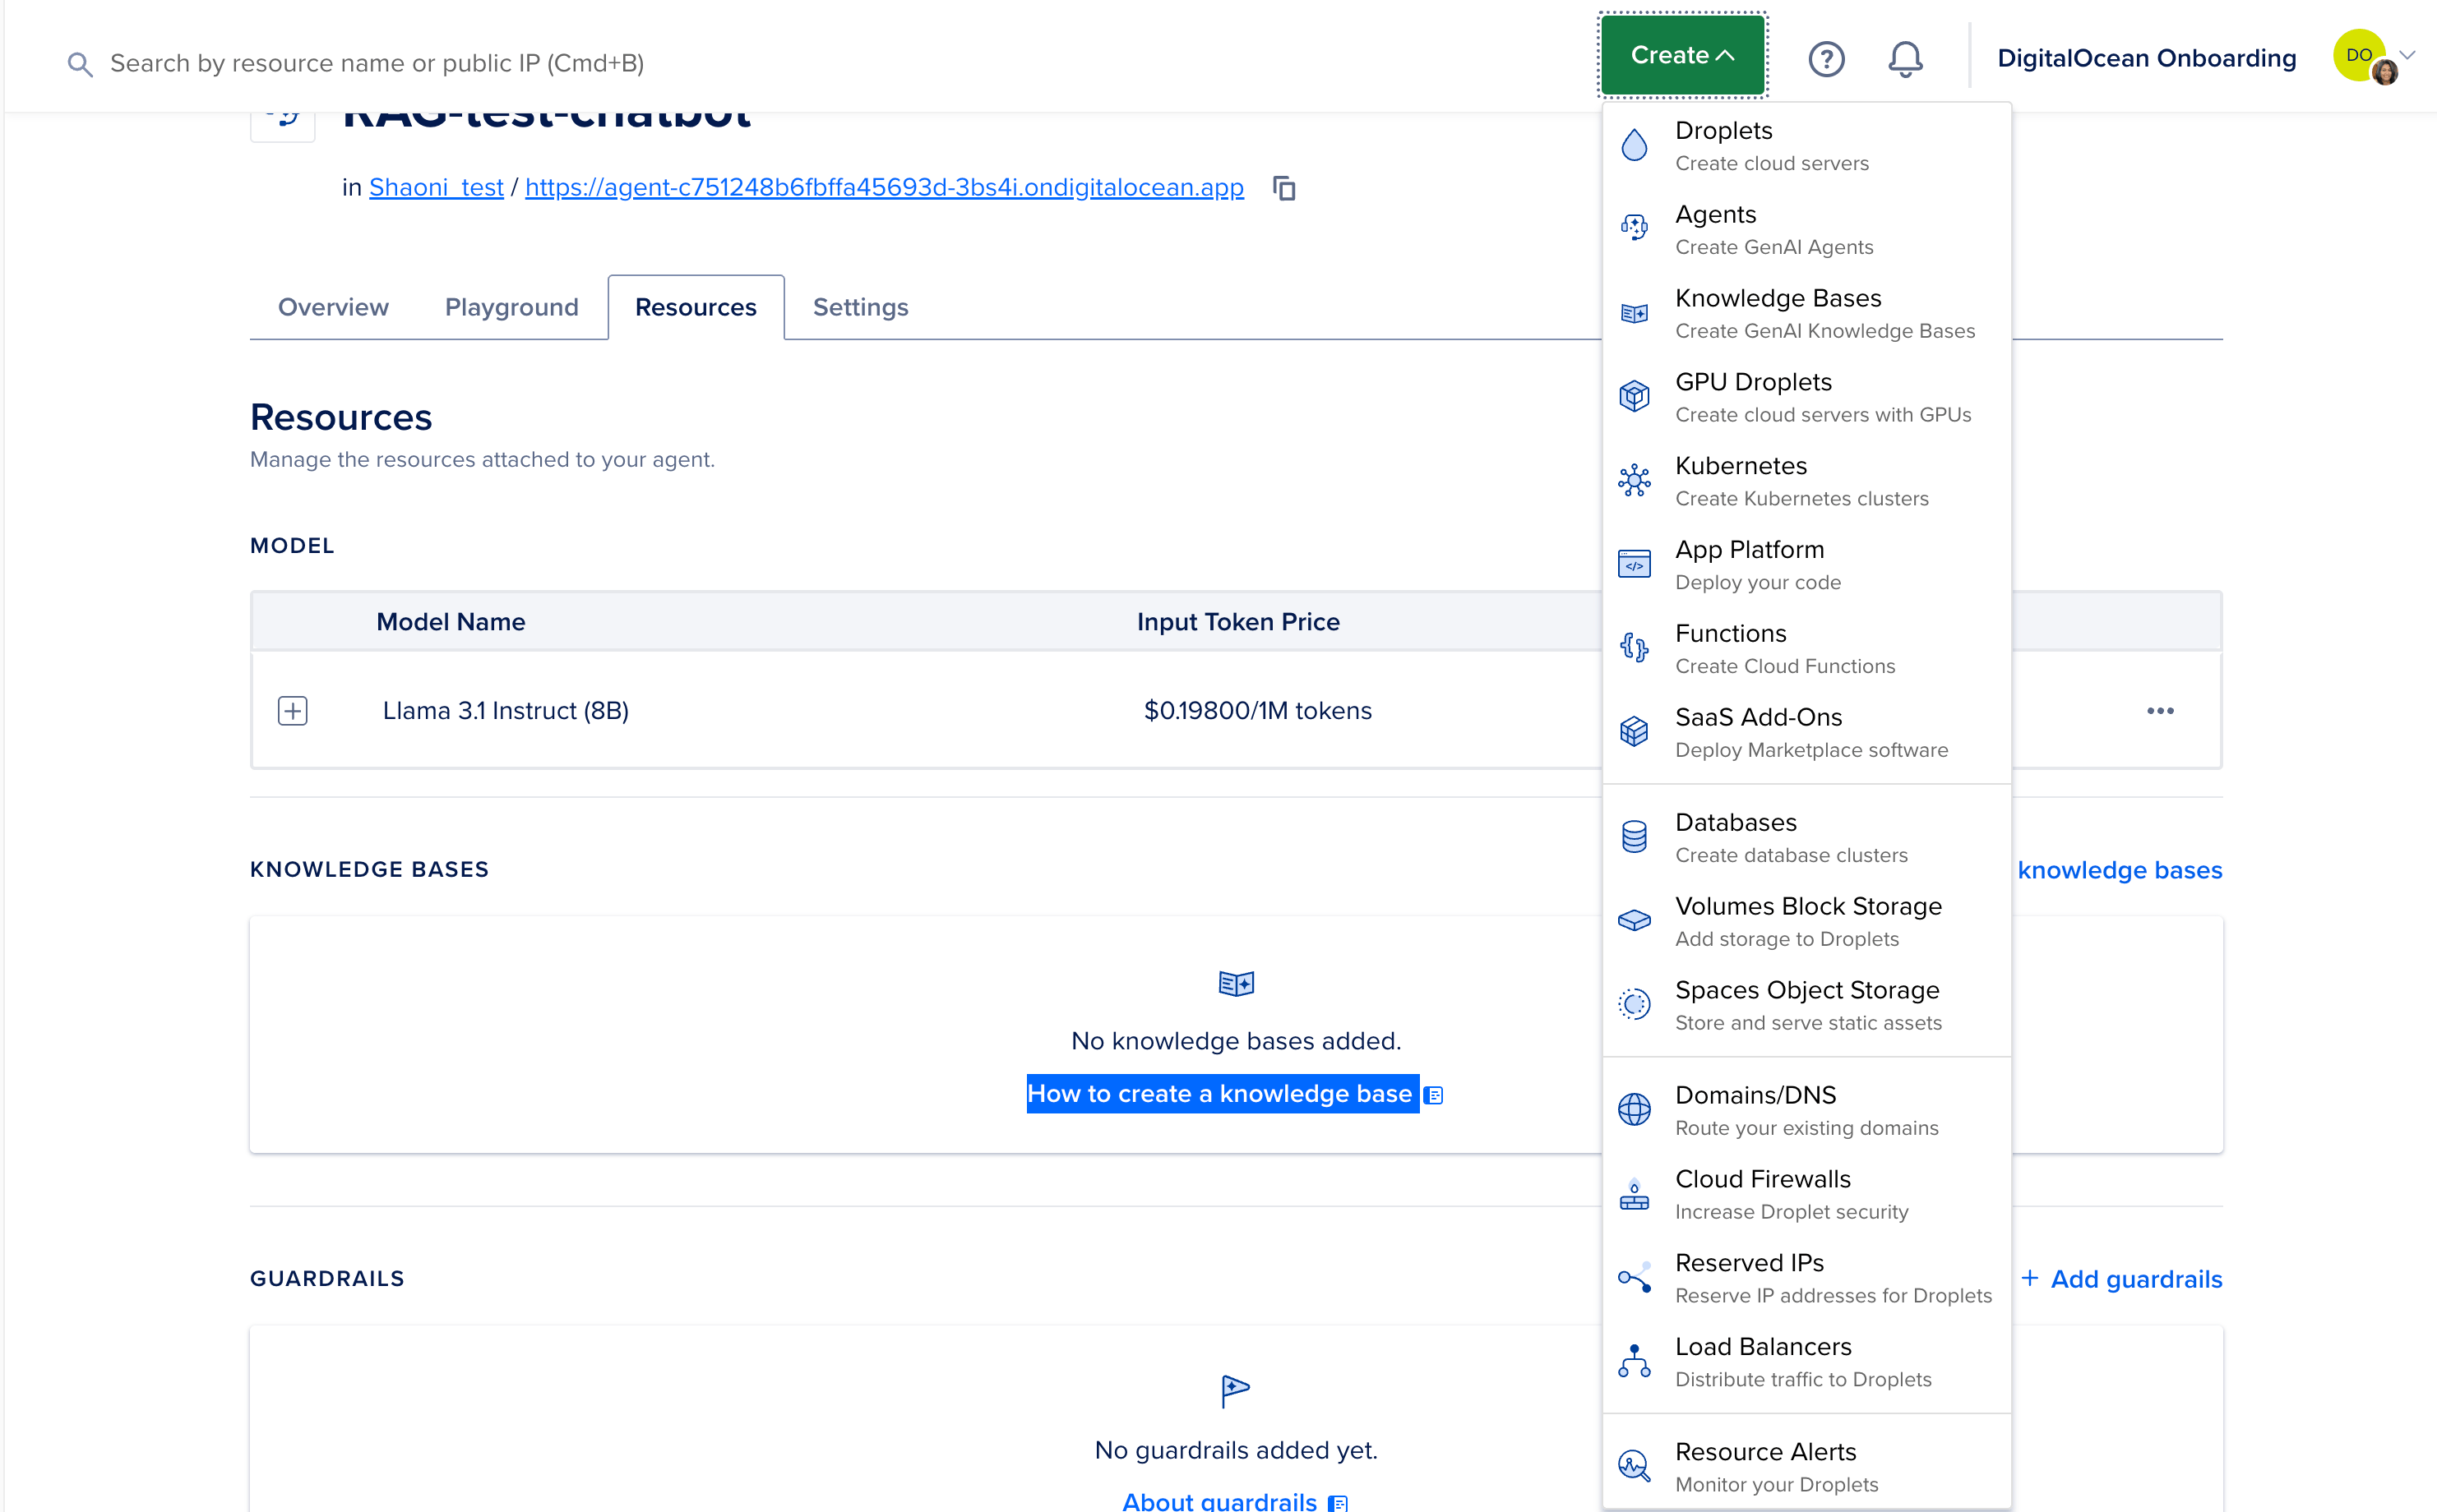Choose Spaces Object Storage menu entry

coord(1806,1006)
